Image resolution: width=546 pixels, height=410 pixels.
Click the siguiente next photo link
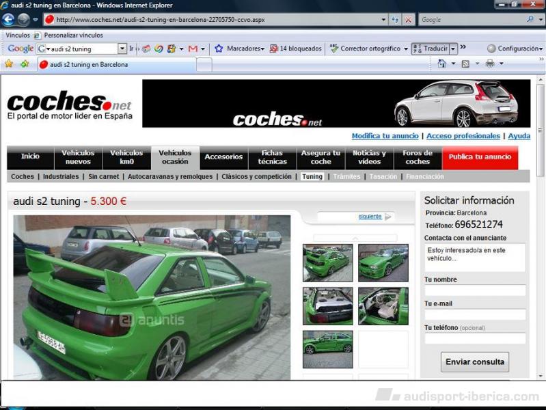[370, 217]
